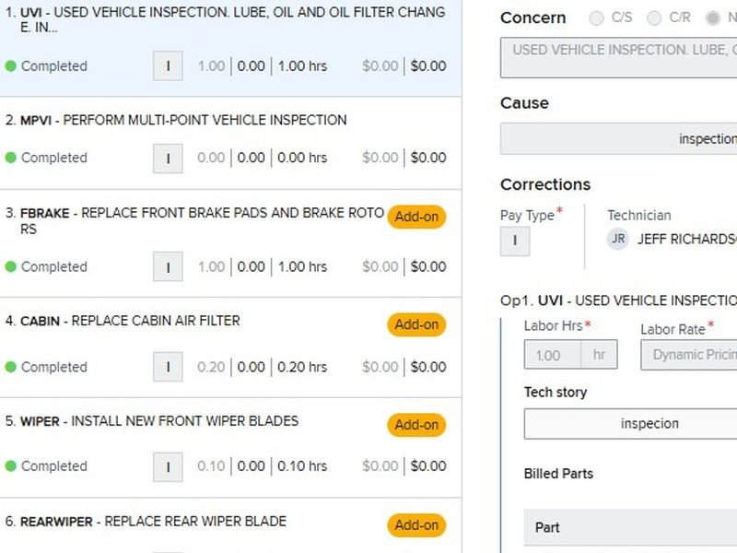Click the pay type I box for WIPER
The width and height of the screenshot is (737, 553).
[168, 467]
